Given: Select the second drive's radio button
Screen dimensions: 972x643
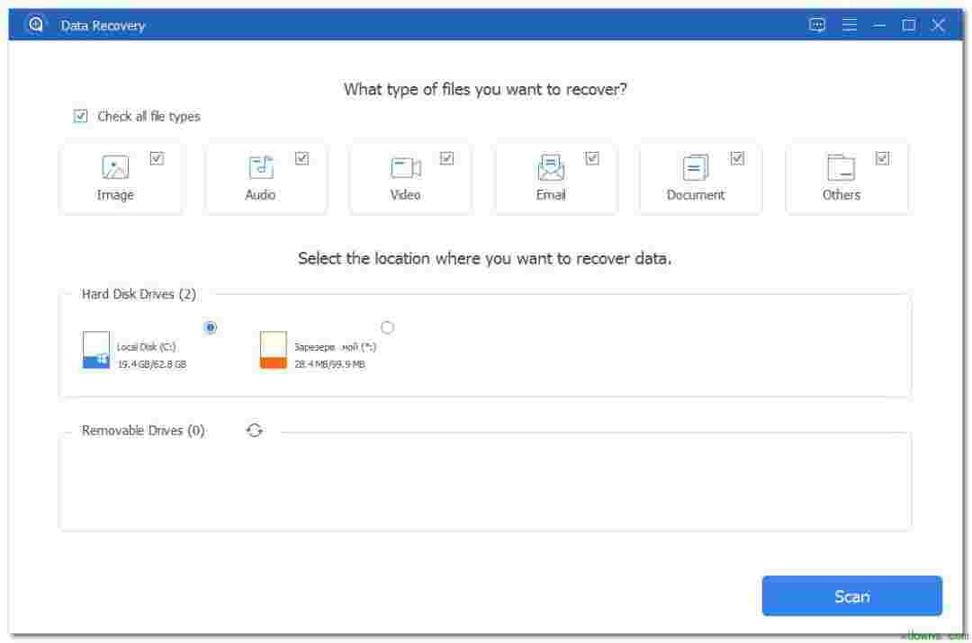Looking at the screenshot, I should click(388, 327).
